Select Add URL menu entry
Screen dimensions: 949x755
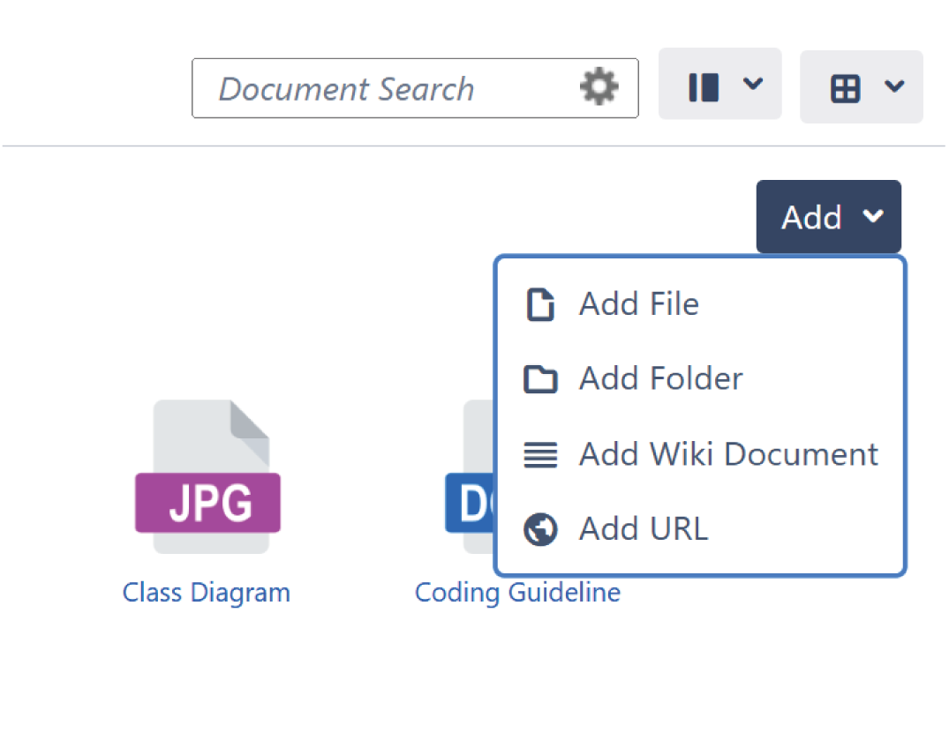click(x=643, y=529)
